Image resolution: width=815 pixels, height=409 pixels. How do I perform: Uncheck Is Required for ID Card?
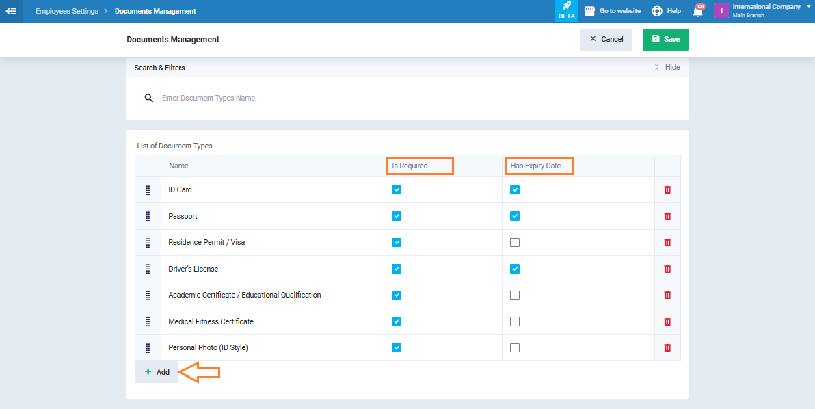[397, 190]
